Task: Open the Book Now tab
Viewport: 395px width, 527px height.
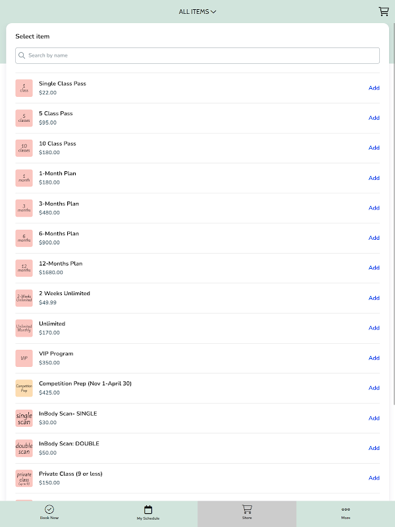Action: click(49, 513)
